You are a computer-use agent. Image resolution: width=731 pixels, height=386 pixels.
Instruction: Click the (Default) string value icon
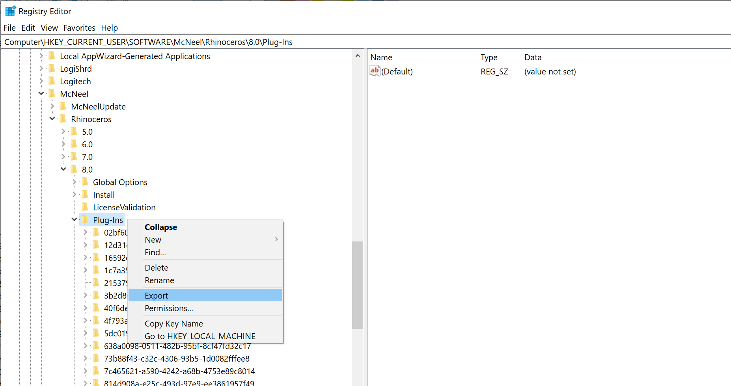pos(375,71)
